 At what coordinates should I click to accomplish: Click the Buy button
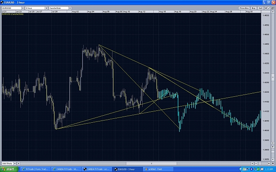(x=253, y=8)
